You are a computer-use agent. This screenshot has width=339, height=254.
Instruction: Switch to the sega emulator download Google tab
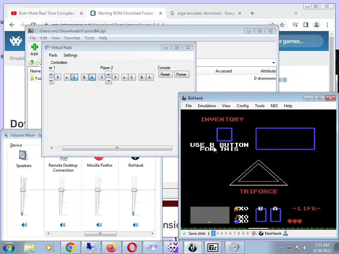pos(205,13)
